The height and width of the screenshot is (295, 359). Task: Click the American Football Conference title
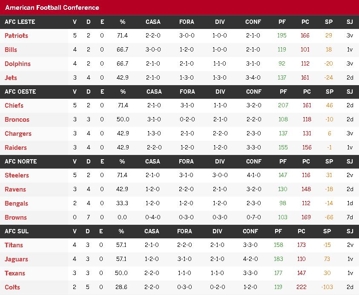click(52, 8)
